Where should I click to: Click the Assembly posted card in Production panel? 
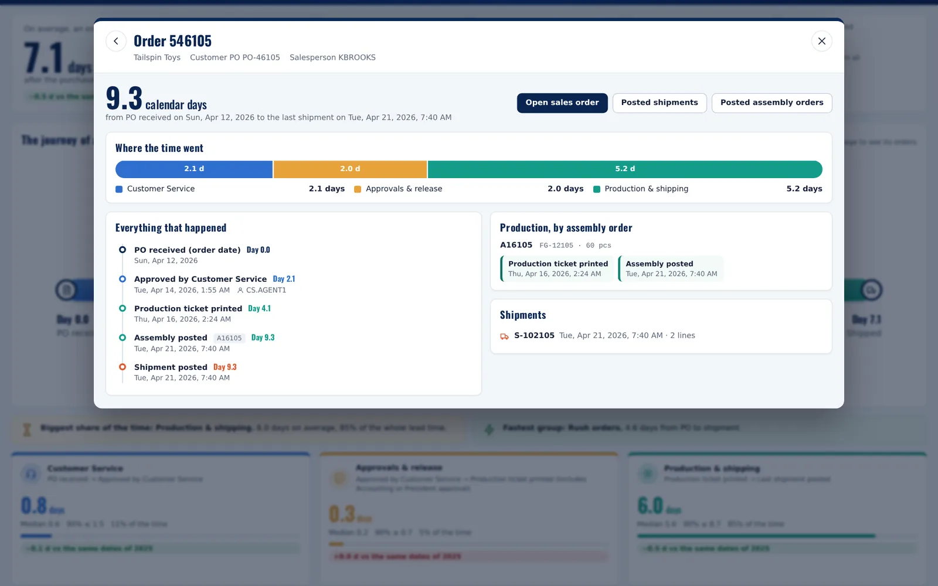point(671,268)
